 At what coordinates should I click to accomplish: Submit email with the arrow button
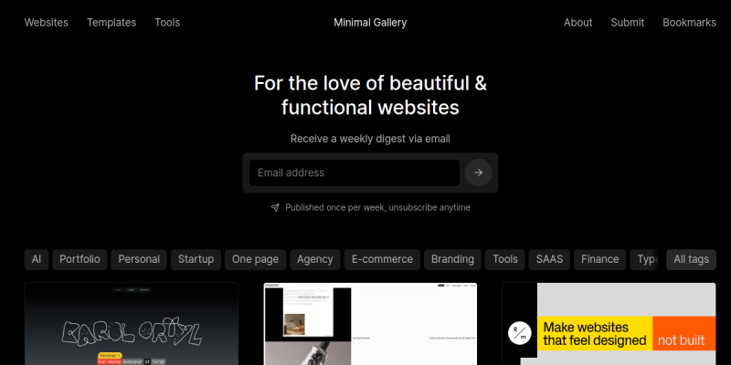click(478, 172)
